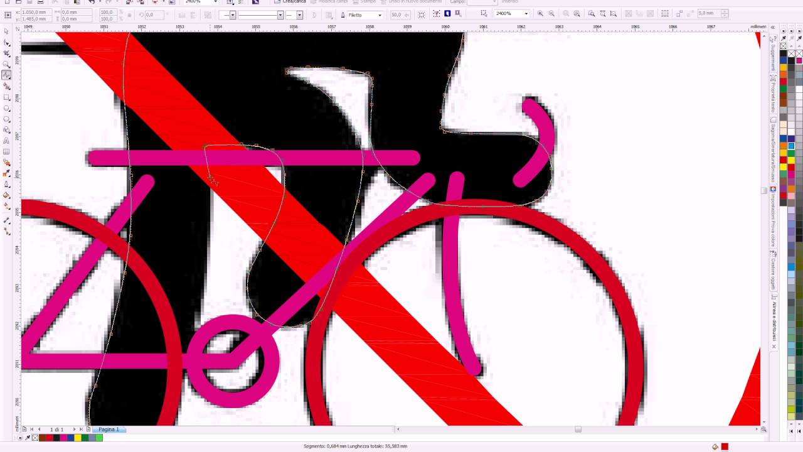This screenshot has width=803, height=452.
Task: Select the Polygon tool
Action: [x=6, y=119]
